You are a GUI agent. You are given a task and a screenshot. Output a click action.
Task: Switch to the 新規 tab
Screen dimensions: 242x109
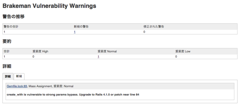[19, 76]
